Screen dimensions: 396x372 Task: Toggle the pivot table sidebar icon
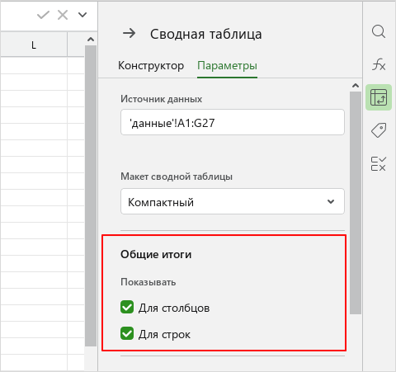pyautogui.click(x=379, y=97)
